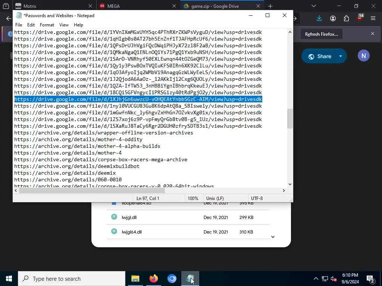Open the Notepad View menu
The width and height of the screenshot is (382, 286).
pyautogui.click(x=64, y=25)
